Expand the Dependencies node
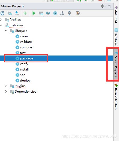Screen dimensions: 119x141 (x=6, y=92)
